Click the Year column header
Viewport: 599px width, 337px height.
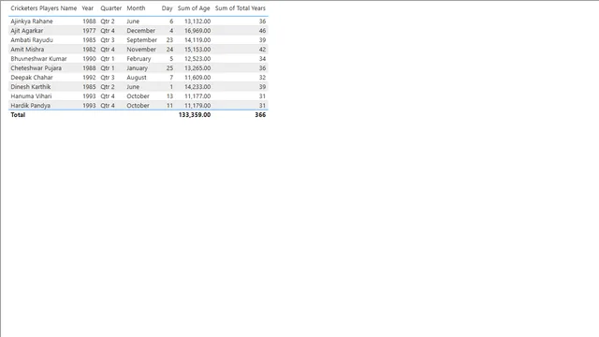(x=87, y=8)
